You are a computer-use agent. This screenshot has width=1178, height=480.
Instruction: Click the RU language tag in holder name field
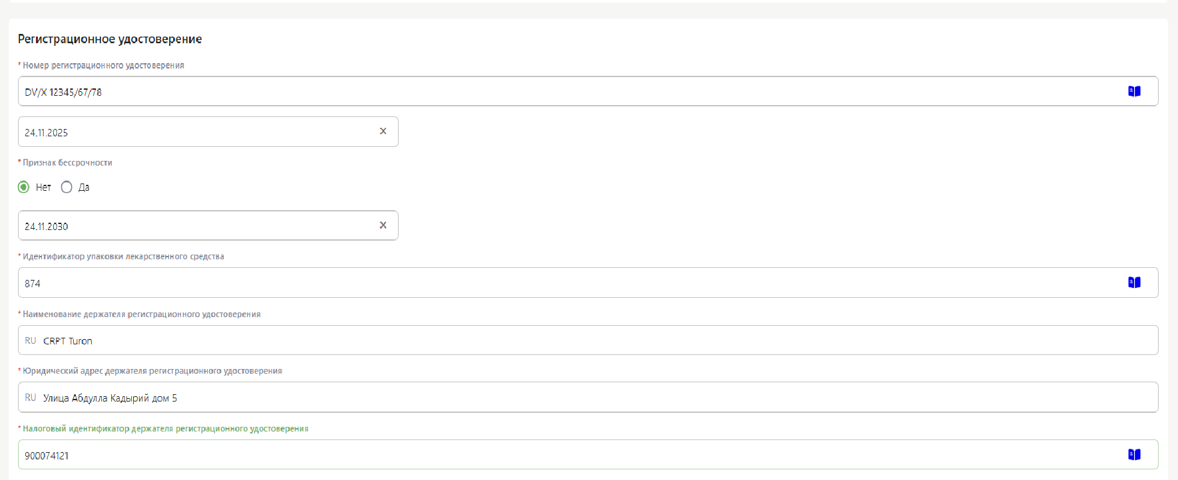coord(31,340)
